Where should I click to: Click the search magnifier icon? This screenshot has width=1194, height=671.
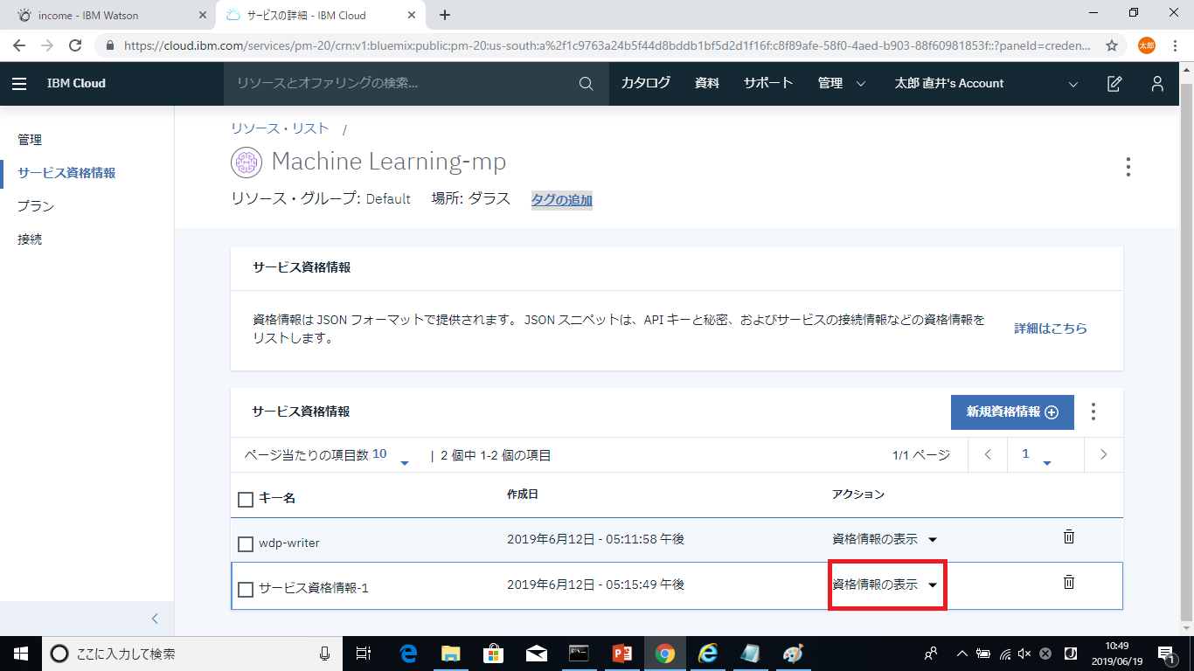tap(586, 84)
